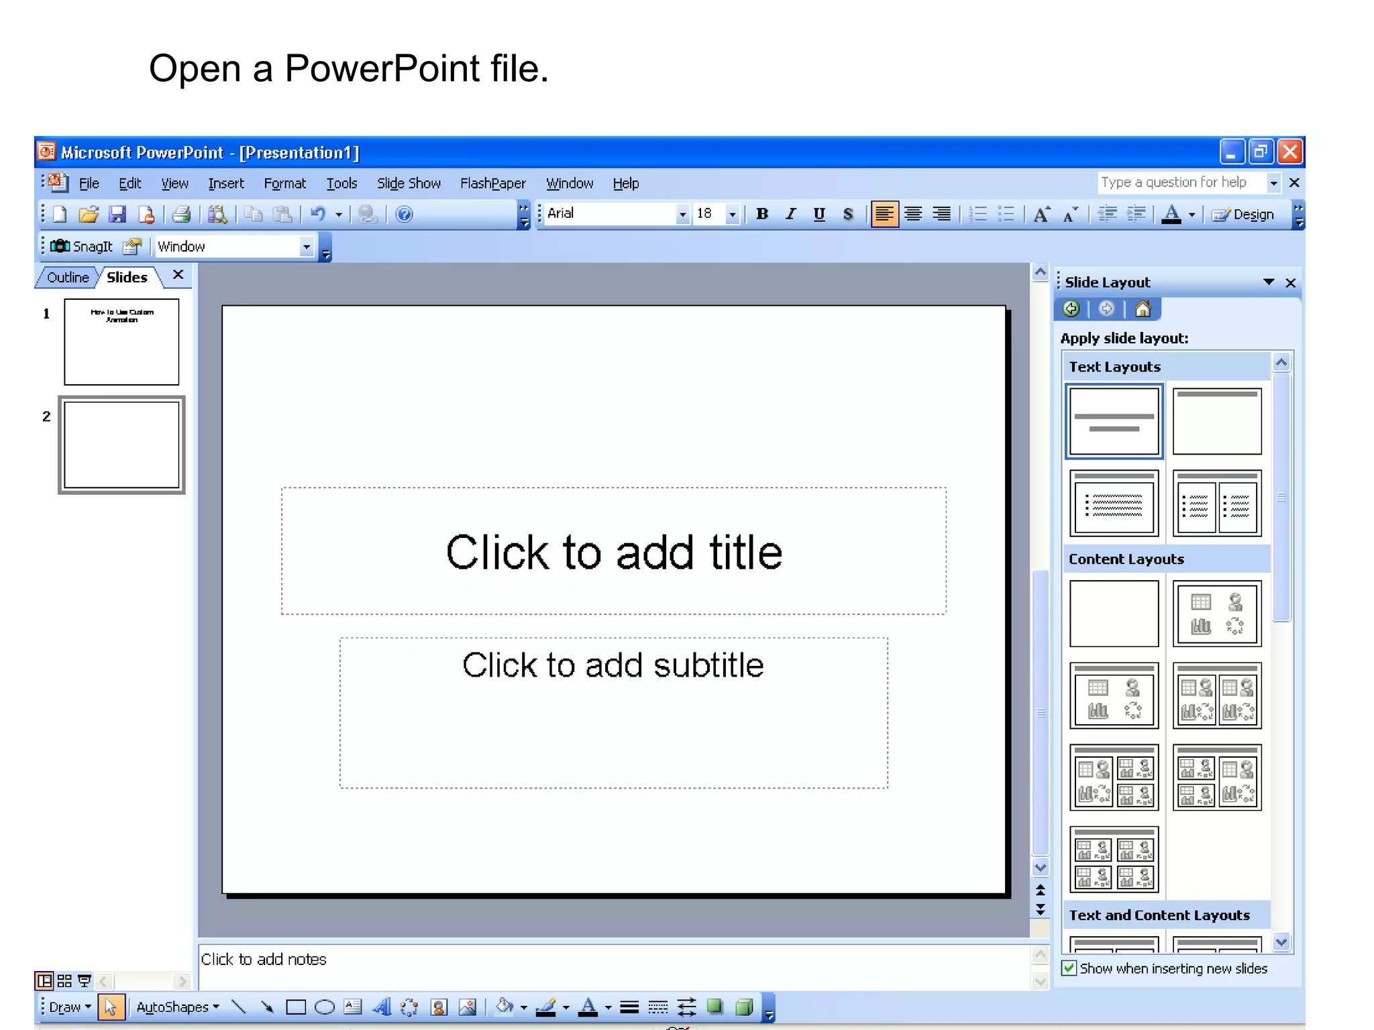Click to add title placeholder
The height and width of the screenshot is (1030, 1374).
point(614,551)
